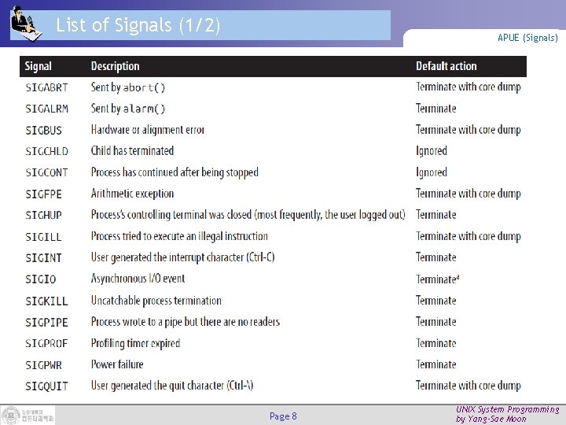Select the SIGABRT signal row
The image size is (566, 425).
pos(273,87)
